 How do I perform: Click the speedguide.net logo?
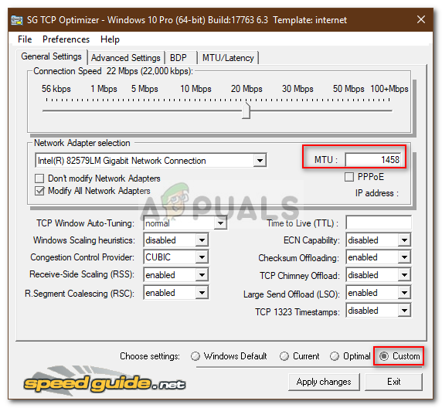pyautogui.click(x=104, y=382)
